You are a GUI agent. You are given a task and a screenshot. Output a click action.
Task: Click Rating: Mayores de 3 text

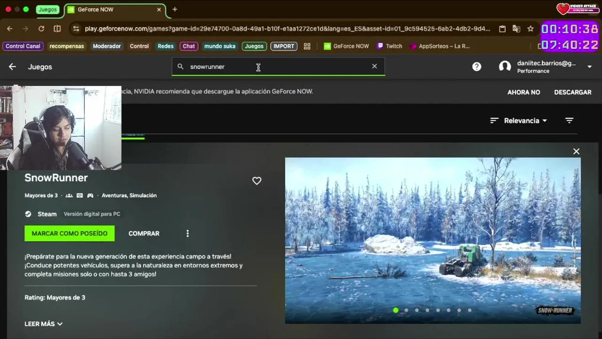55,298
